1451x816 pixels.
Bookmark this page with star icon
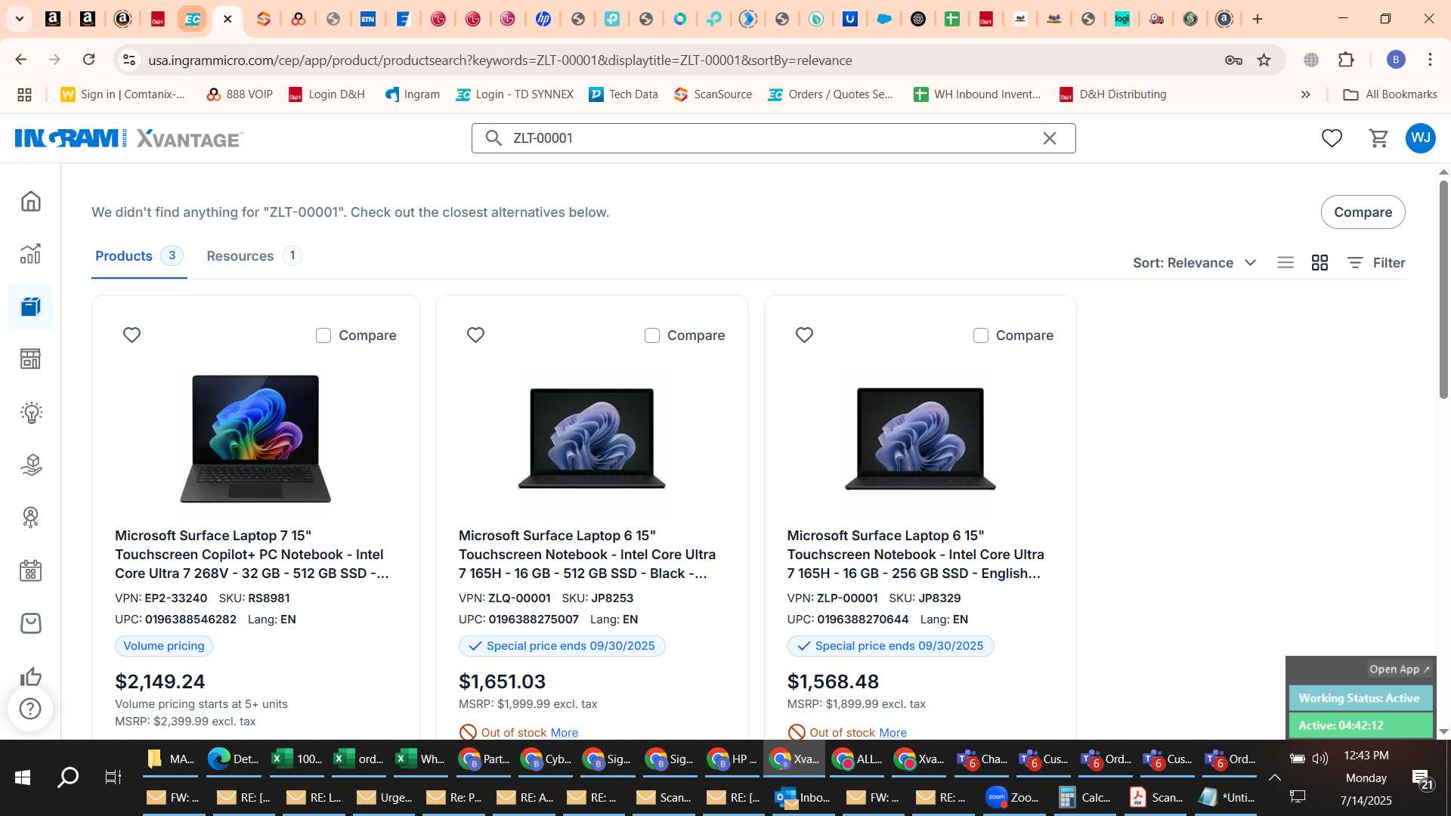(1264, 60)
